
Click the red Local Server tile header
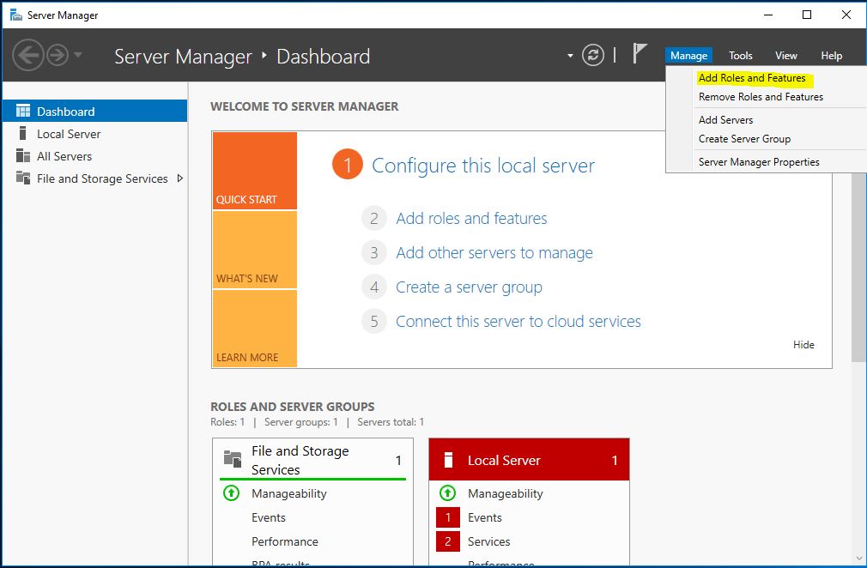[529, 460]
